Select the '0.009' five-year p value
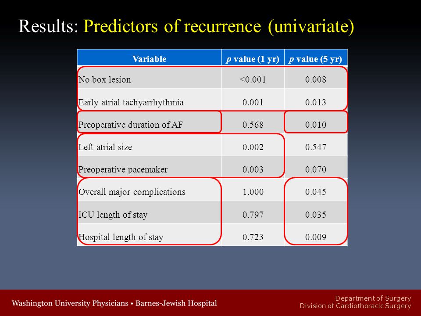The width and height of the screenshot is (421, 316). click(x=316, y=237)
